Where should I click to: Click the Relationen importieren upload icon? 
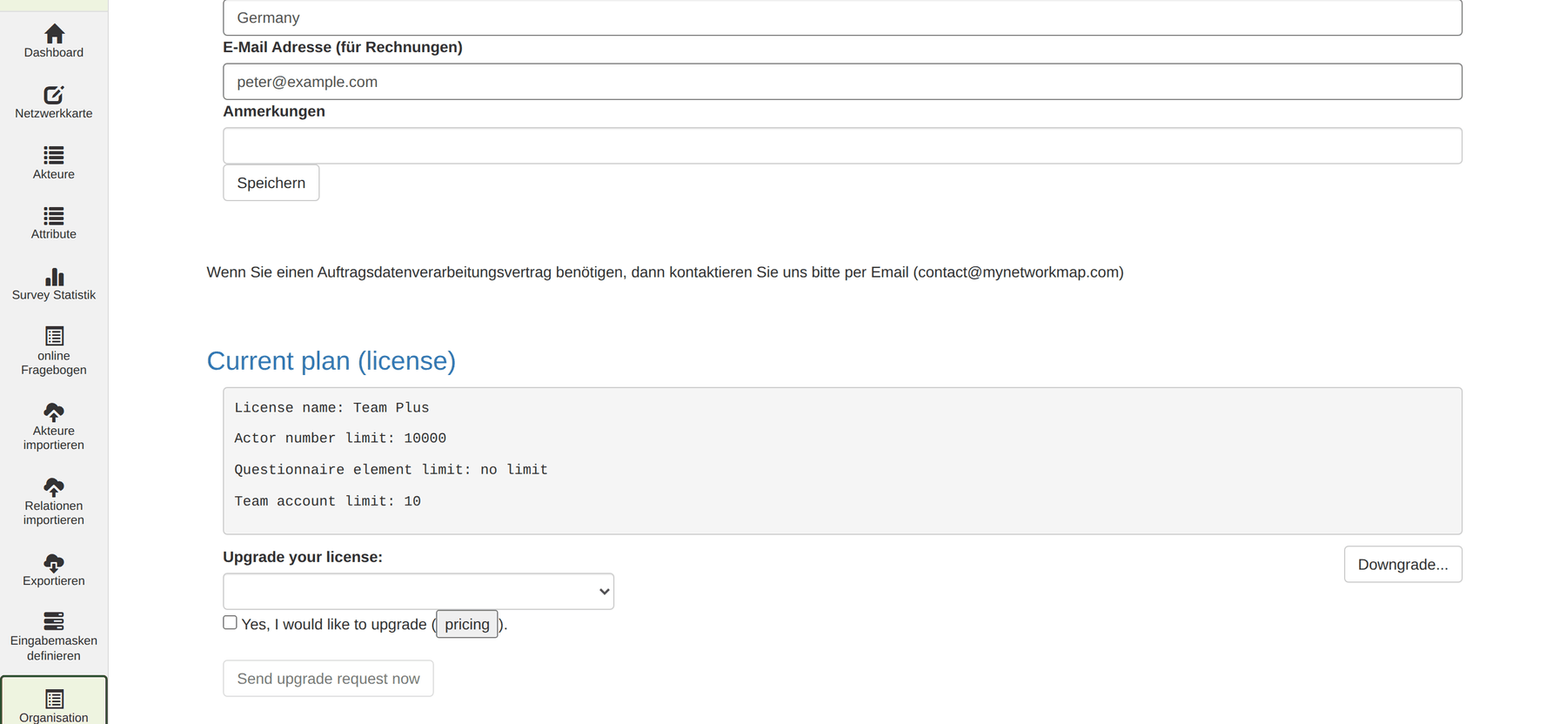(54, 486)
